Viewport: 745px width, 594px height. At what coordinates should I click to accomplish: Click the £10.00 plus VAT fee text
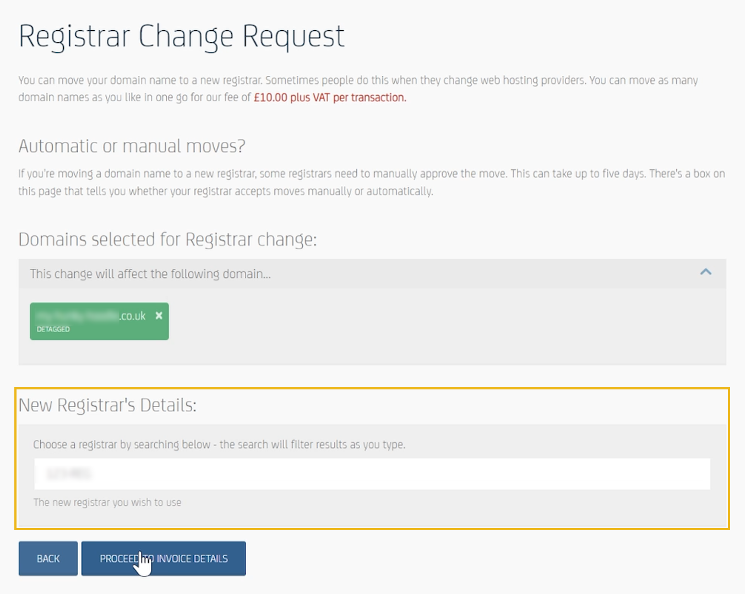330,97
